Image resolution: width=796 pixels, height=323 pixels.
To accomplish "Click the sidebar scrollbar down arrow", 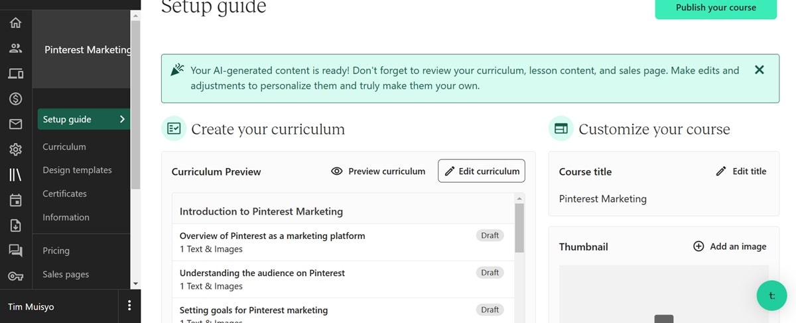I will pos(136,283).
